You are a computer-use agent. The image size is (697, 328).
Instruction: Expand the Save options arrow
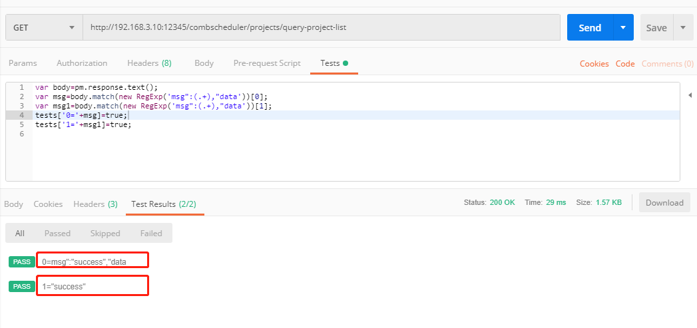[683, 27]
